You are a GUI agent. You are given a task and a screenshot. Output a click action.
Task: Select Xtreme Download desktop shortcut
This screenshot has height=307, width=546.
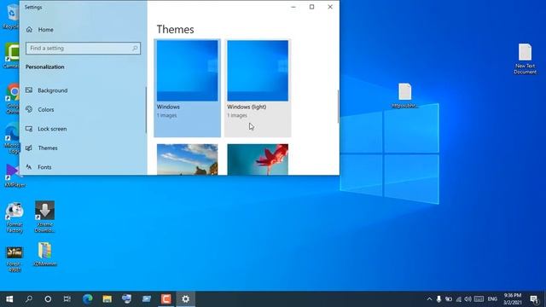44,217
